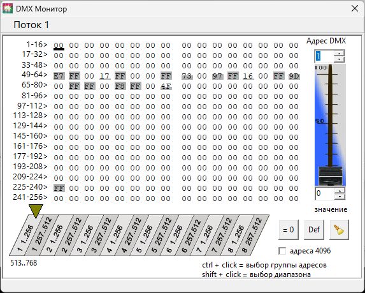This screenshot has width=365, height=293.
Task: Decrease значение with down spinner arrow
Action: pyautogui.click(x=340, y=197)
